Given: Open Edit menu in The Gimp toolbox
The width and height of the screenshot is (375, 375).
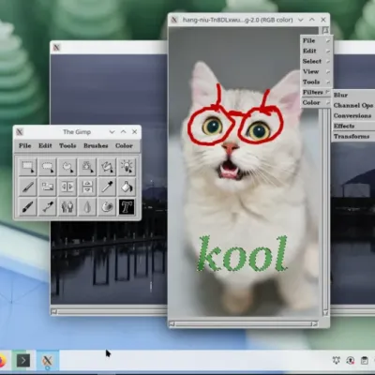Looking at the screenshot, I should point(45,145).
